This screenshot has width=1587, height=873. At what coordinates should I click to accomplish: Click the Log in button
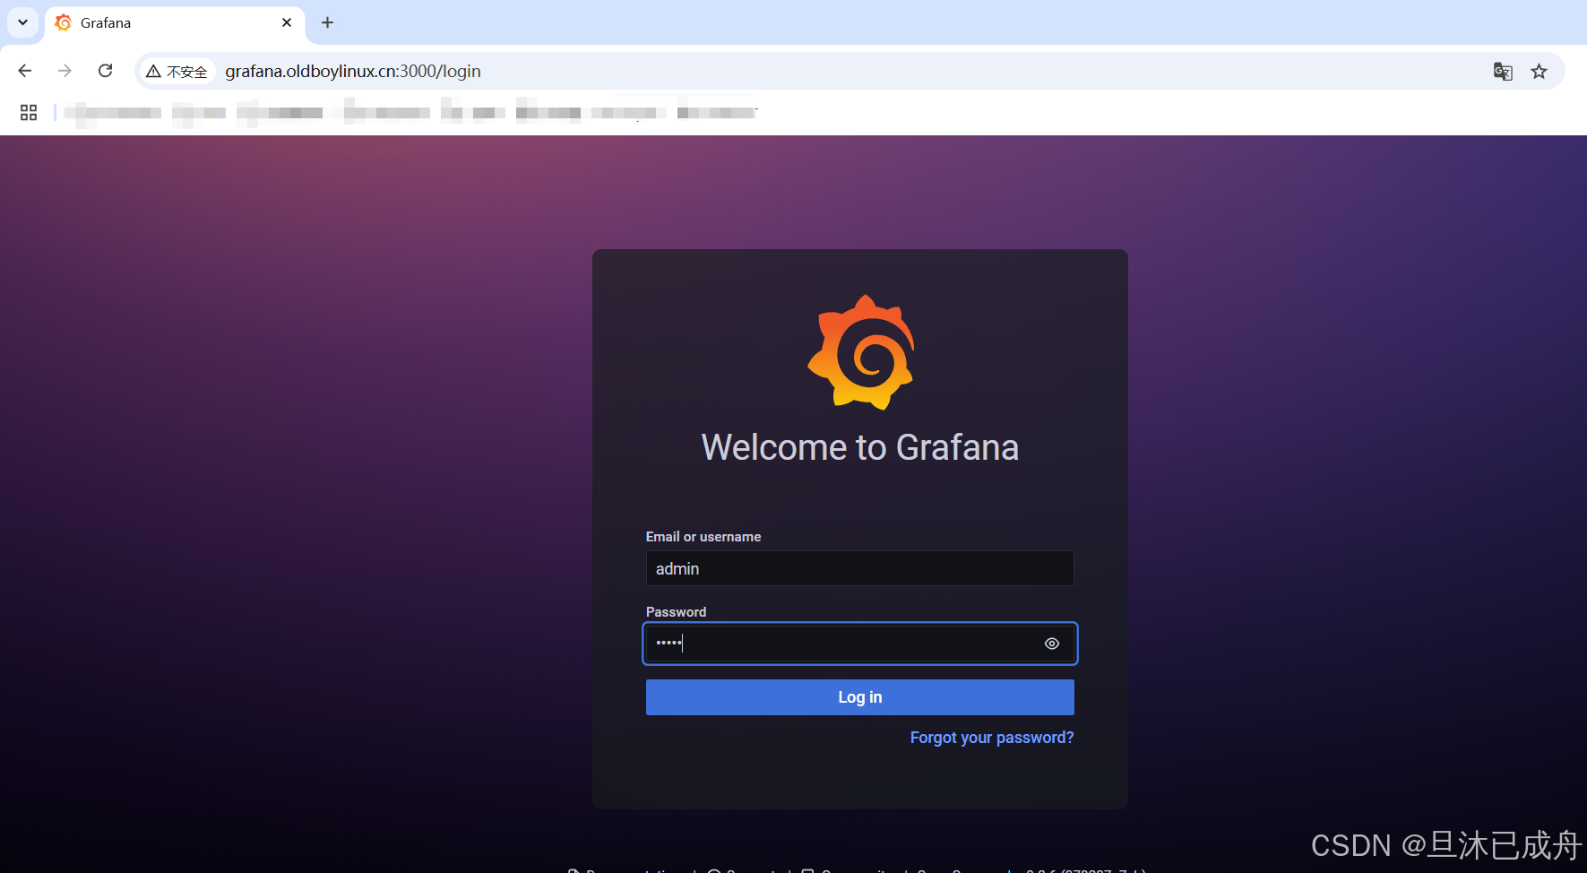click(x=859, y=697)
